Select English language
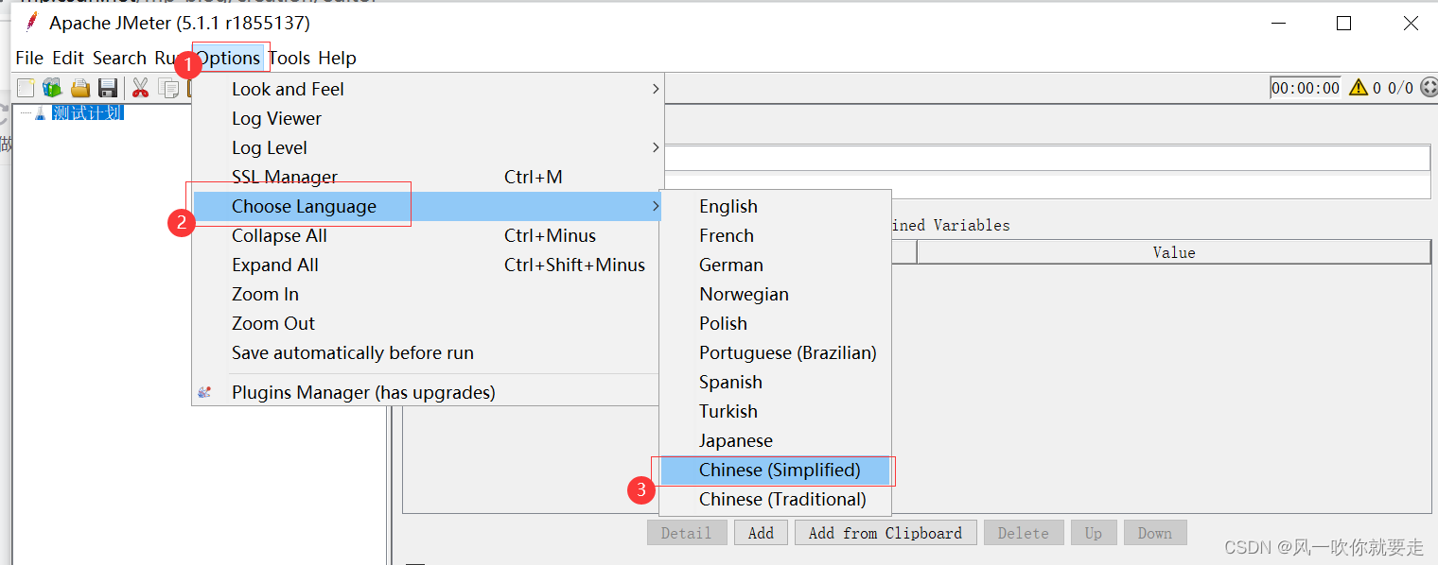1438x565 pixels. 775,206
